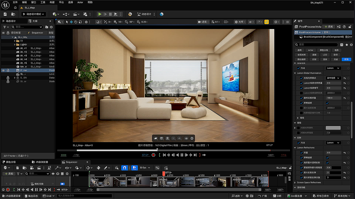Open the 文件 menu
Viewport: 355px width, 199px height.
tap(15, 2)
